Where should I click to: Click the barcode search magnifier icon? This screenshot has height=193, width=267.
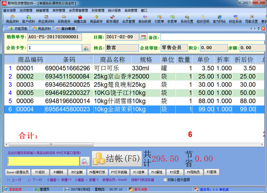85,161
